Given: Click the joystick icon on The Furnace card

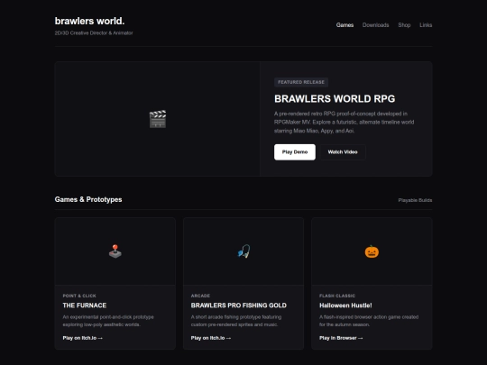Looking at the screenshot, I should pos(115,251).
